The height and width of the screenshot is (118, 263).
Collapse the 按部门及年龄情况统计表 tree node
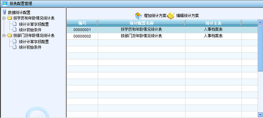(x=4, y=36)
